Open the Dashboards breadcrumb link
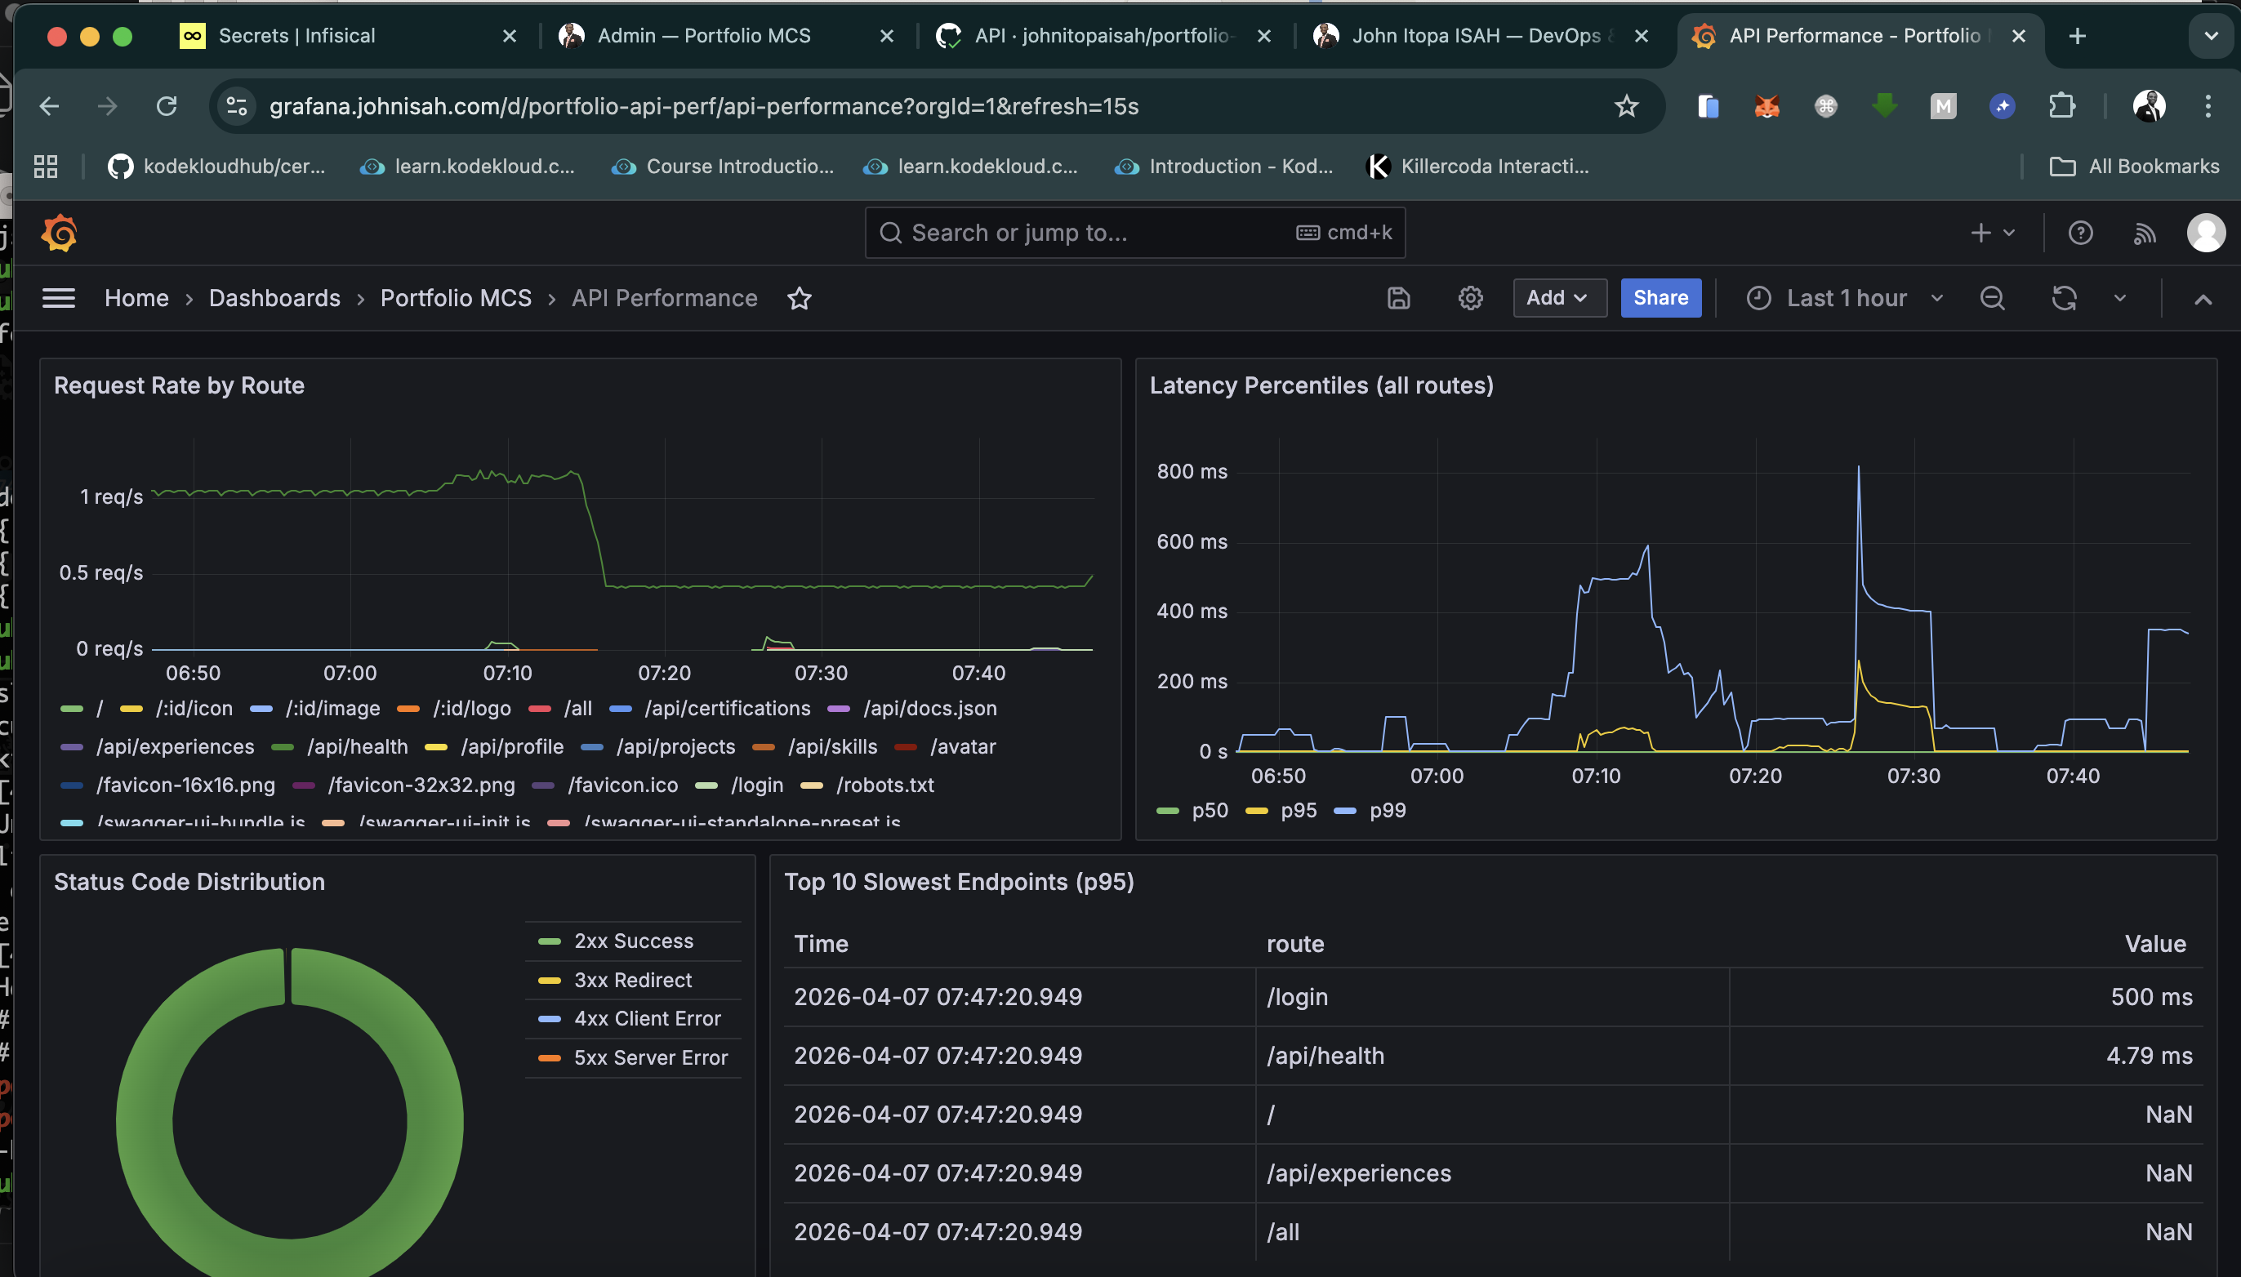This screenshot has height=1277, width=2241. pyautogui.click(x=274, y=298)
